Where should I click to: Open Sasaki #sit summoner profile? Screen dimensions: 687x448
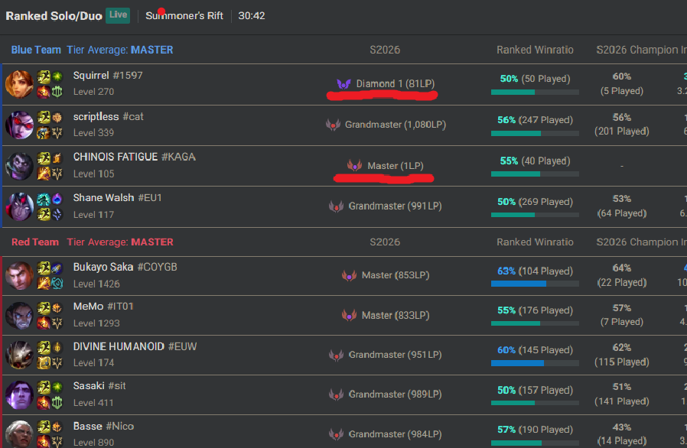99,386
